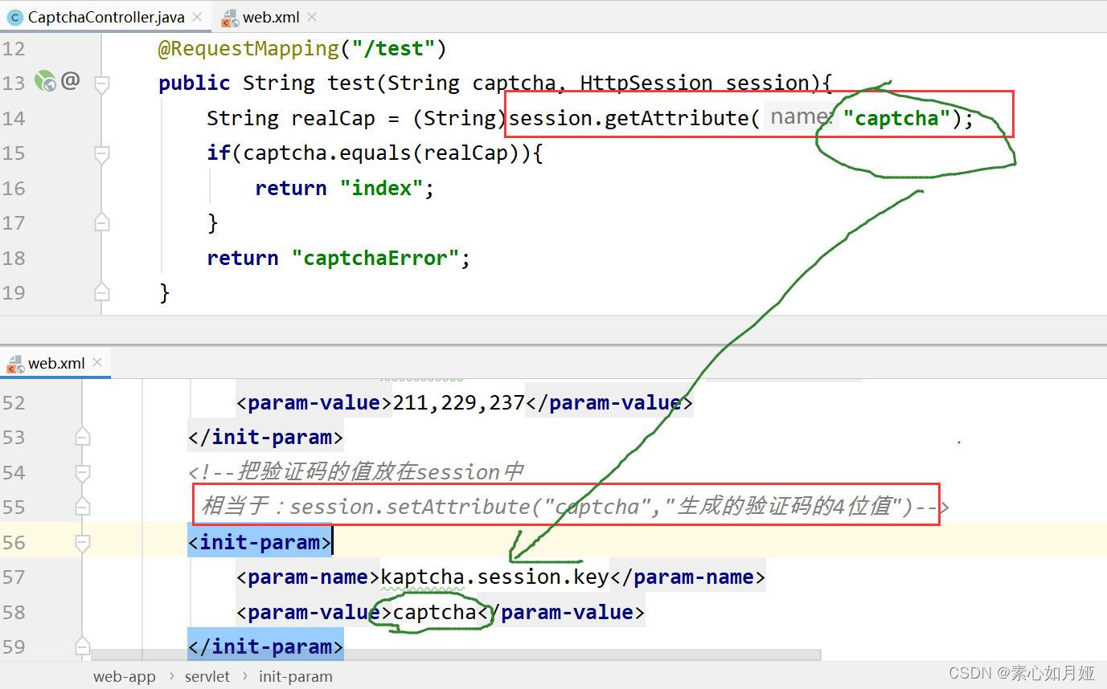1107x689 pixels.
Task: Open the web.xml tab in top pane
Action: pos(270,17)
